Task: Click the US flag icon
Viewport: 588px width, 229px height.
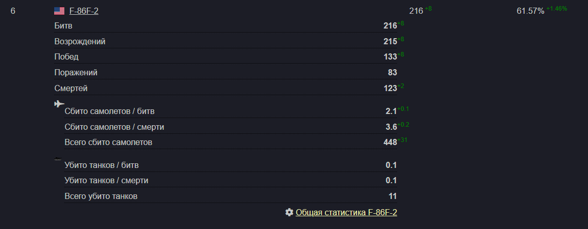Action: (x=59, y=11)
